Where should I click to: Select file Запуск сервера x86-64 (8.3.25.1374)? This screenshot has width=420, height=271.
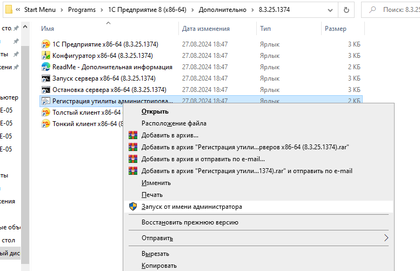[104, 78]
